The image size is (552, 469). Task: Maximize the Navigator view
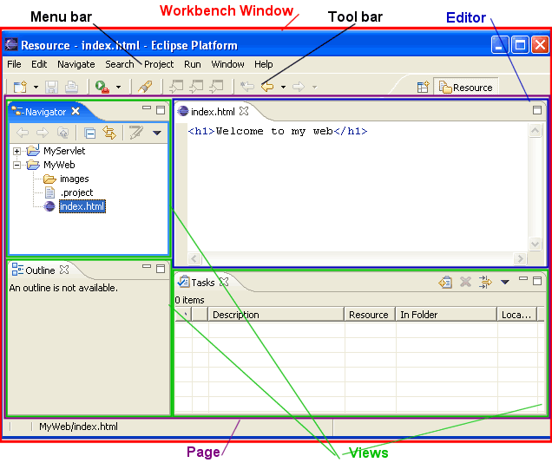click(161, 110)
